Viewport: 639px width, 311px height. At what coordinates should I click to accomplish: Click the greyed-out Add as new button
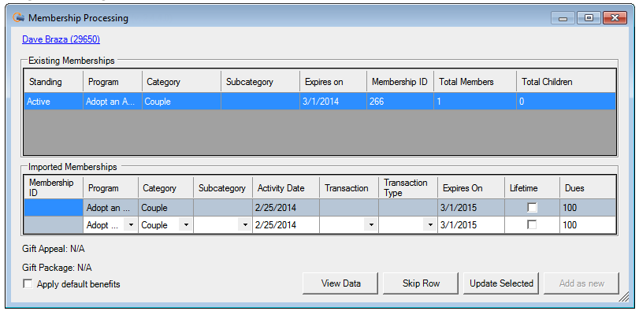click(581, 283)
